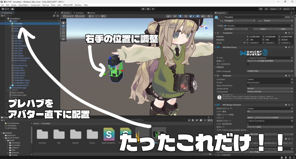296x159 pixels.
Task: Open Transform component help icon
Action: pos(286,33)
